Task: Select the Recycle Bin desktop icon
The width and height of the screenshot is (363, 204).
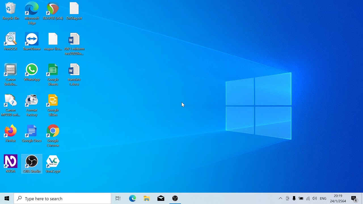Action: point(10,11)
